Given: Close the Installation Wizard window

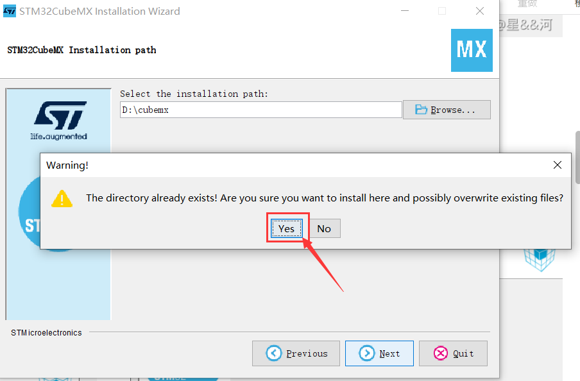Looking at the screenshot, I should (480, 11).
